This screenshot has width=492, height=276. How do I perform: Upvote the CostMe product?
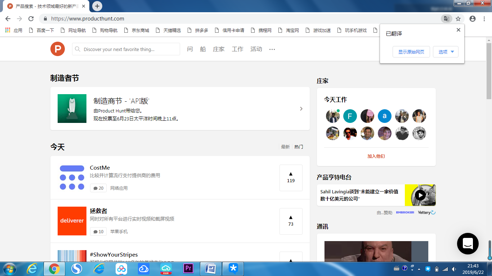291,178
